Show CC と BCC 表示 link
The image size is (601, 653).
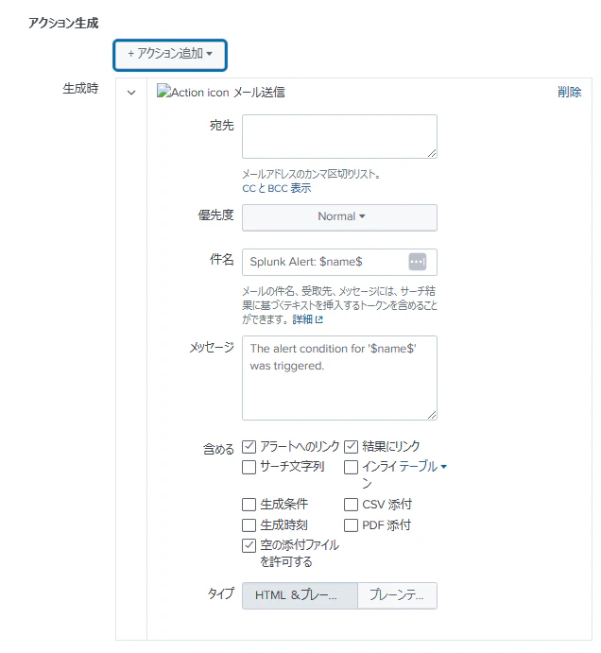[x=277, y=188]
